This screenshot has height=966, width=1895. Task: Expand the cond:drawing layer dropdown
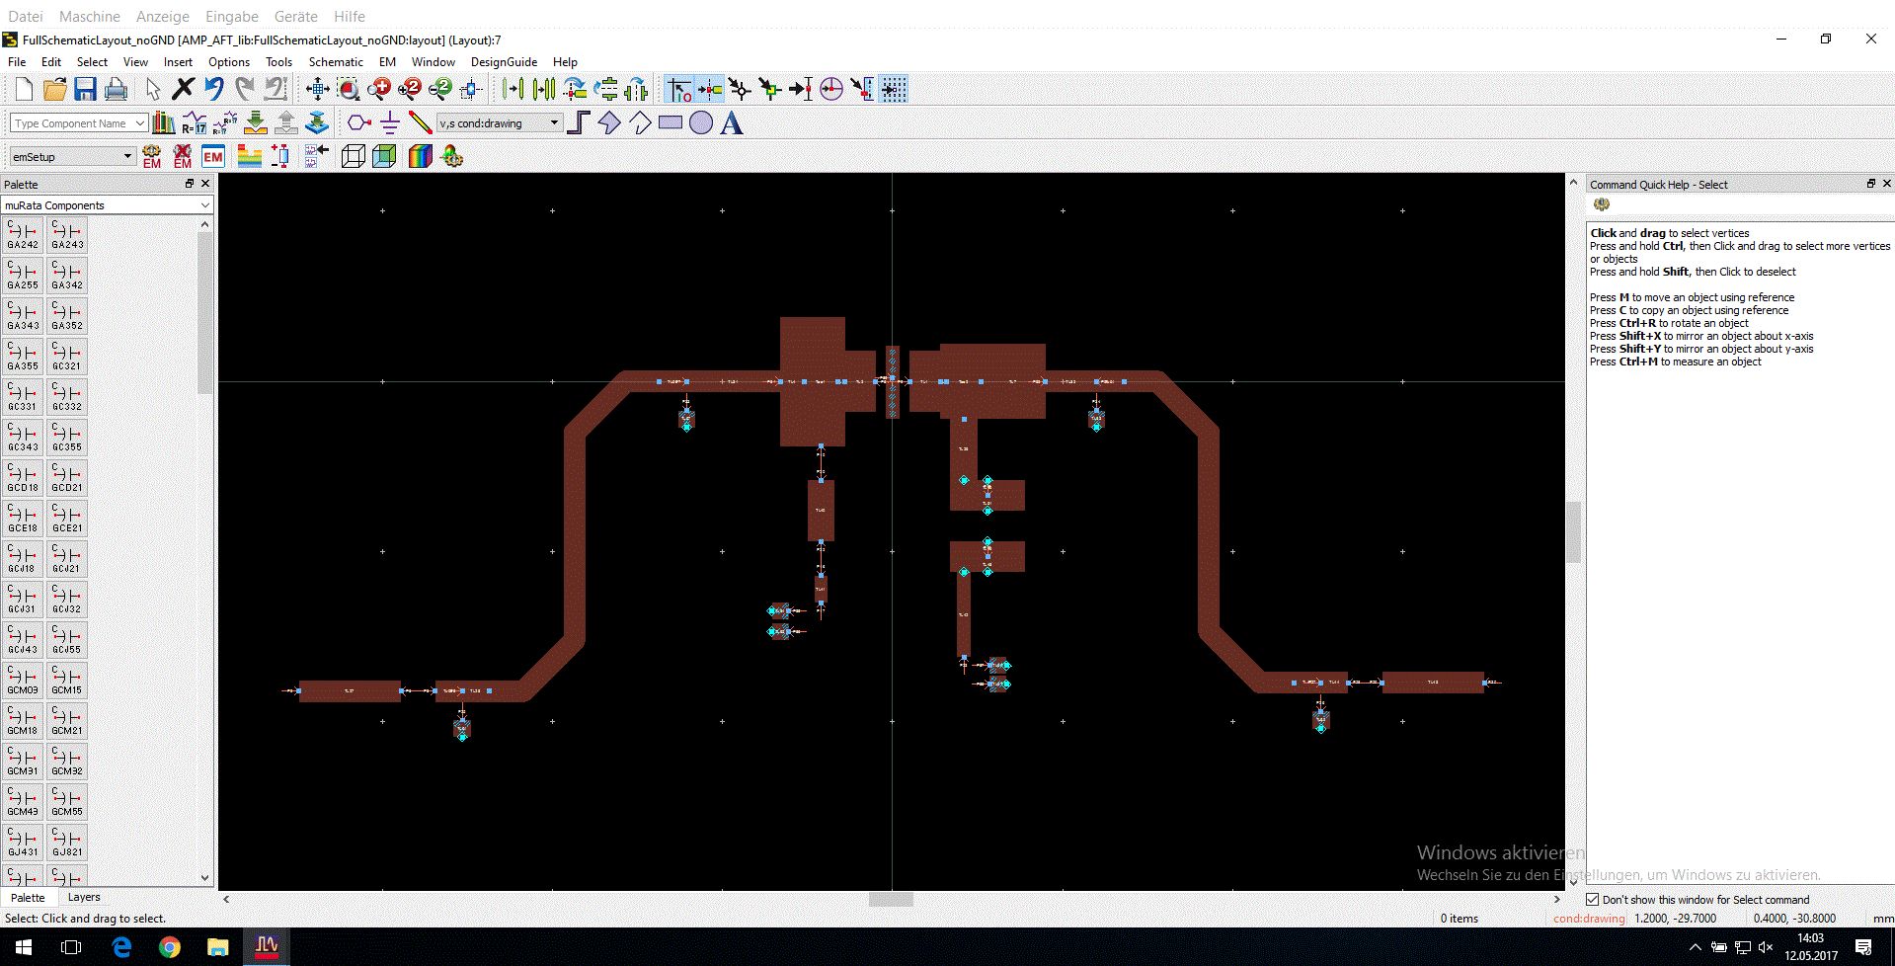coord(500,123)
